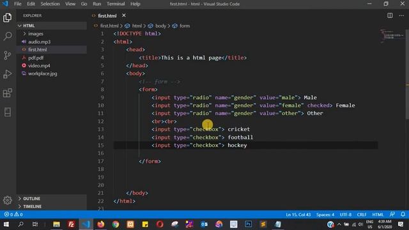Open the editor More Actions ellipsis
Screen dimensions: 409x230
point(401,15)
